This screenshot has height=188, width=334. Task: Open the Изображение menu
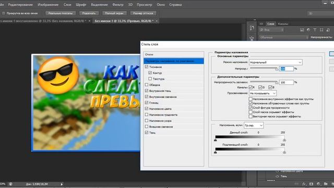(x=48, y=5)
